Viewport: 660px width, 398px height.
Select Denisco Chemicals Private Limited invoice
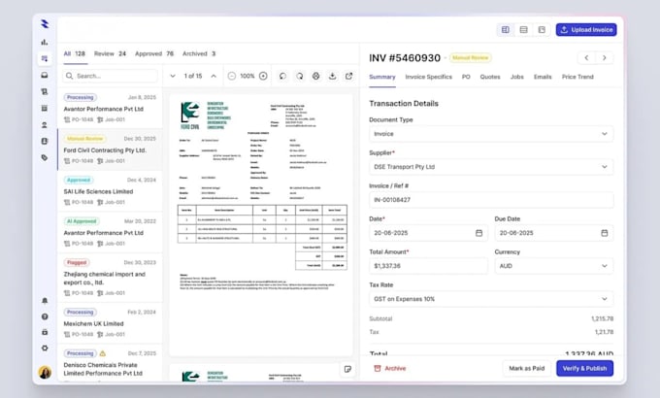coord(110,363)
